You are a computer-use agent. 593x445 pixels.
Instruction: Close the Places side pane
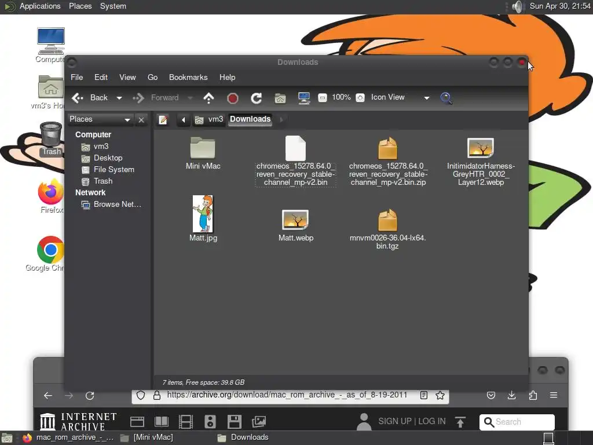141,120
